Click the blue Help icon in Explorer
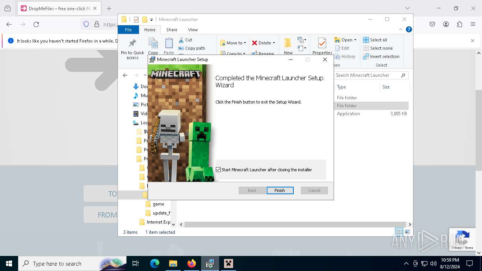Viewport: 482px width, 271px height. [x=409, y=29]
